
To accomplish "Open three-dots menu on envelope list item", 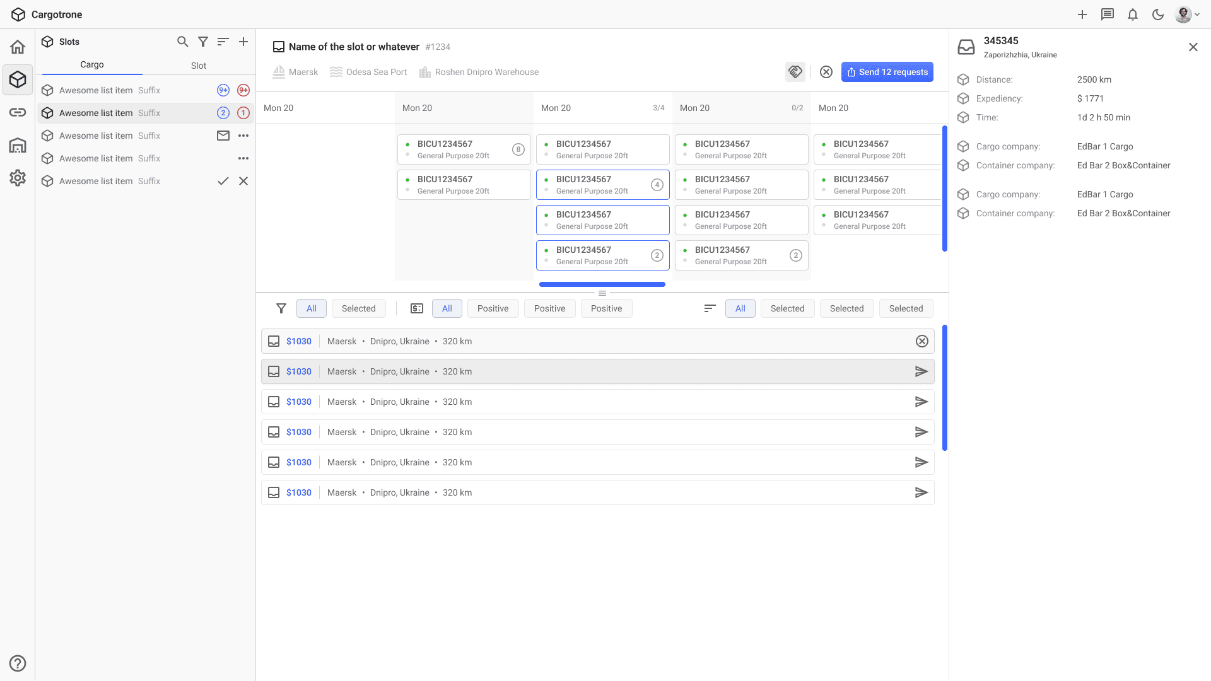I will (243, 136).
